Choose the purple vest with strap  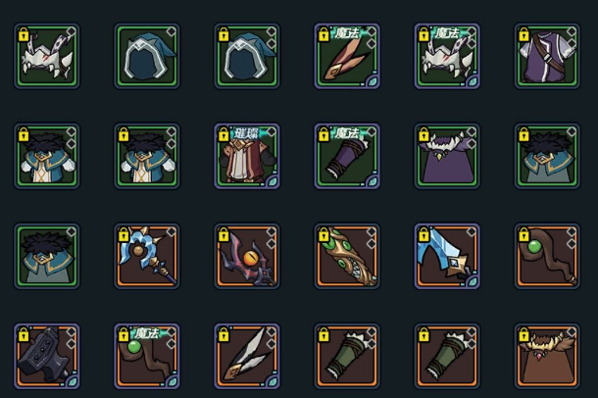[x=547, y=56]
